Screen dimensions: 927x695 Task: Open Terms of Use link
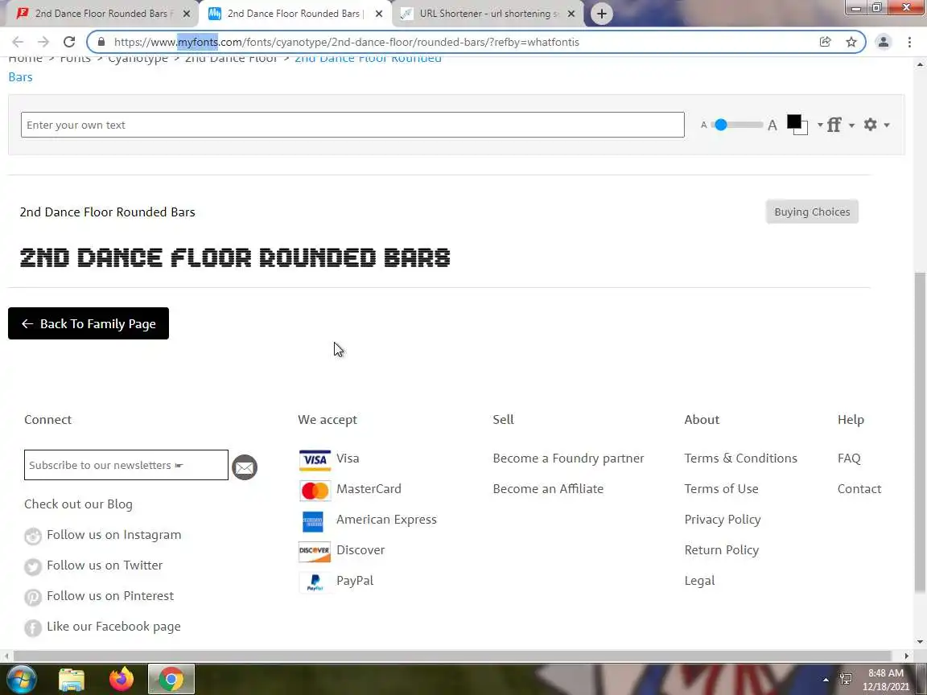click(x=721, y=489)
